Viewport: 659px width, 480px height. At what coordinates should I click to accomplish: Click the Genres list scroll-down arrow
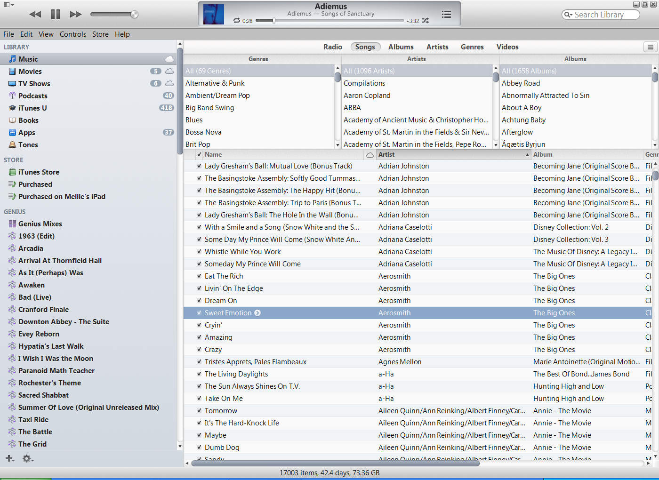338,145
